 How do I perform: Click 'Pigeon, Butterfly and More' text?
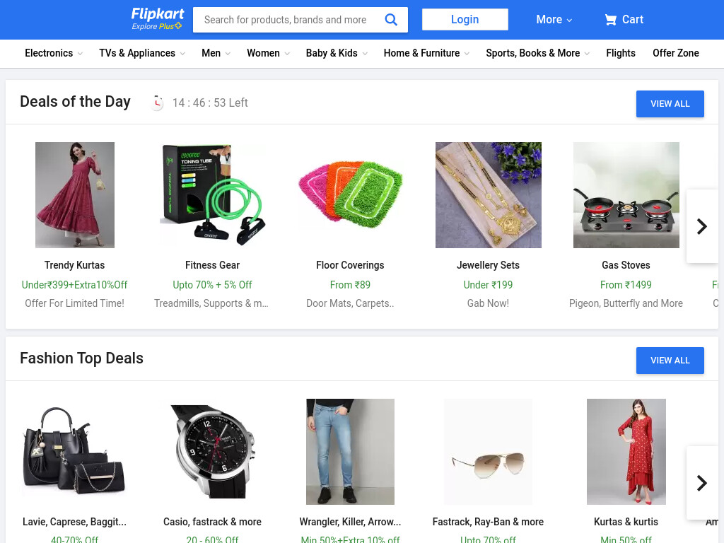626,303
